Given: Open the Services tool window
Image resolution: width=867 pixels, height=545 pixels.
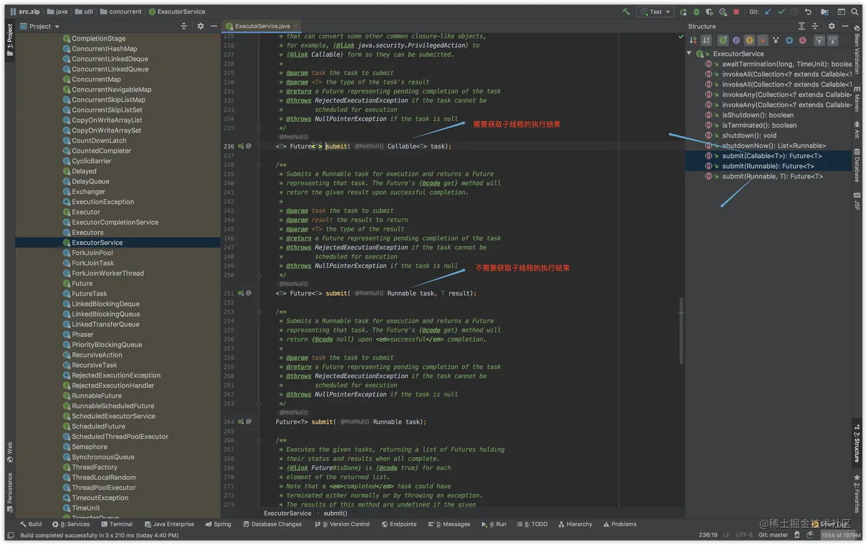Looking at the screenshot, I should pos(71,524).
